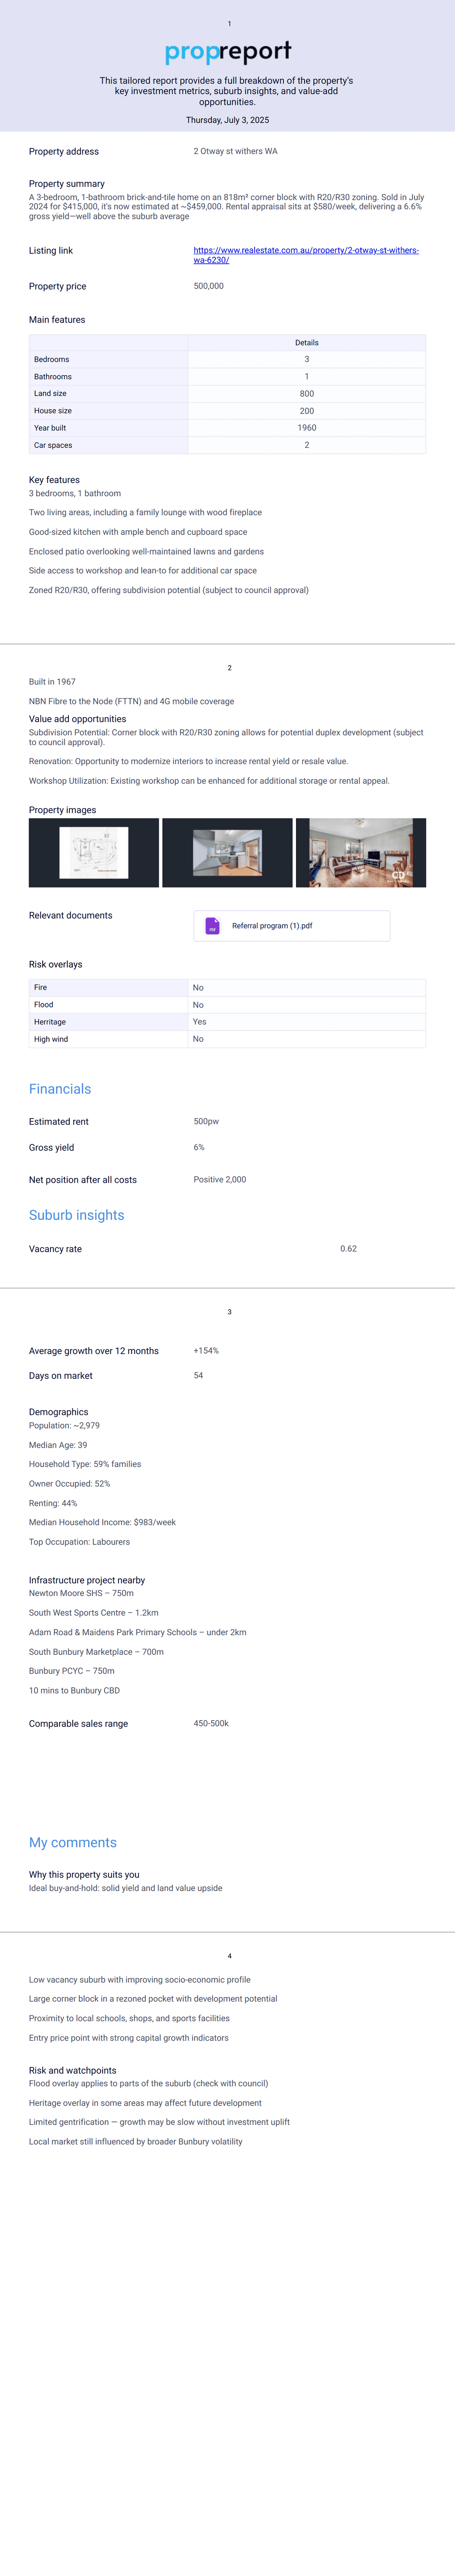
Task: Open the purple PDF file icon
Action: (212, 926)
